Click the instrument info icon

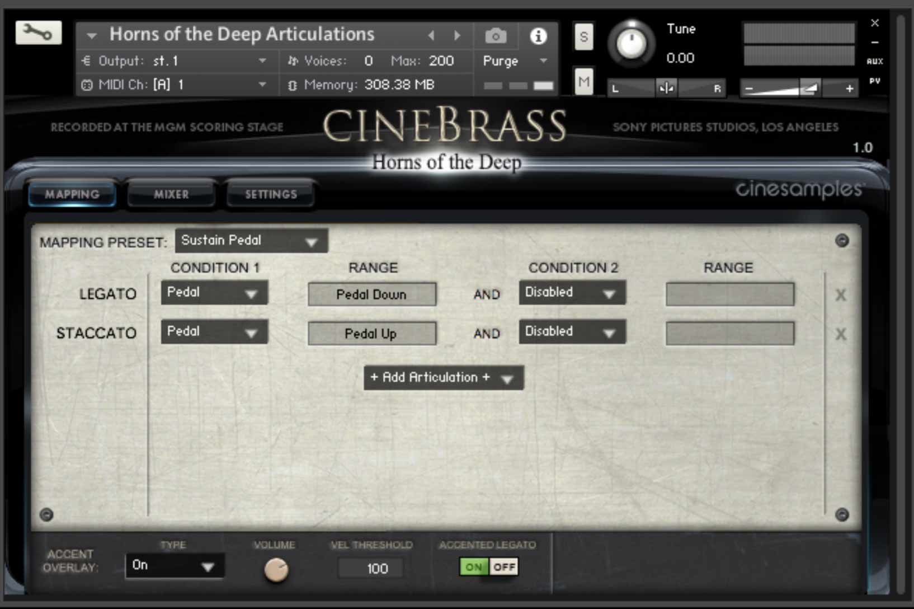(x=538, y=35)
